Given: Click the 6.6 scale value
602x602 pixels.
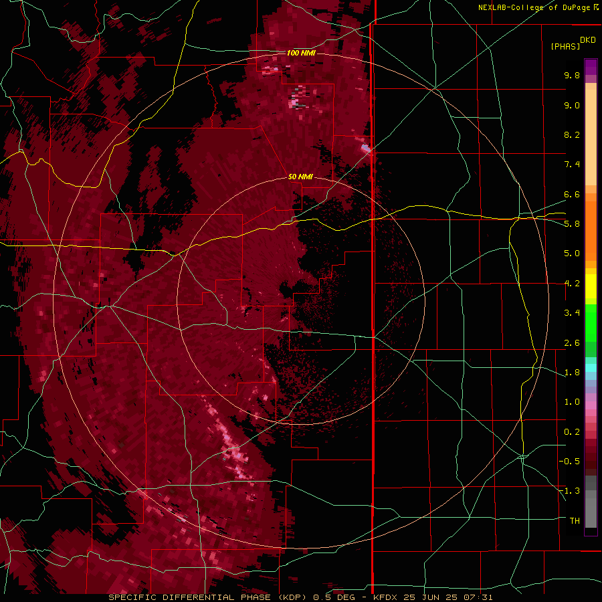Looking at the screenshot, I should (572, 194).
